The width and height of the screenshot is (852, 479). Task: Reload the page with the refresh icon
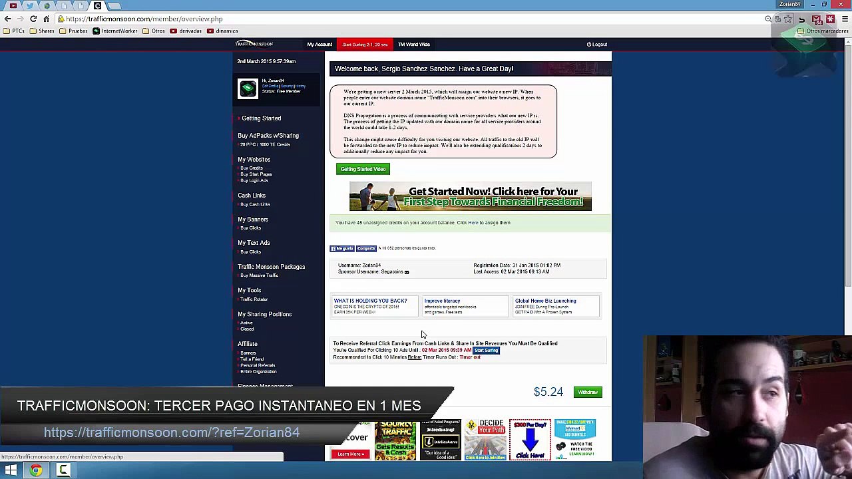[x=33, y=19]
